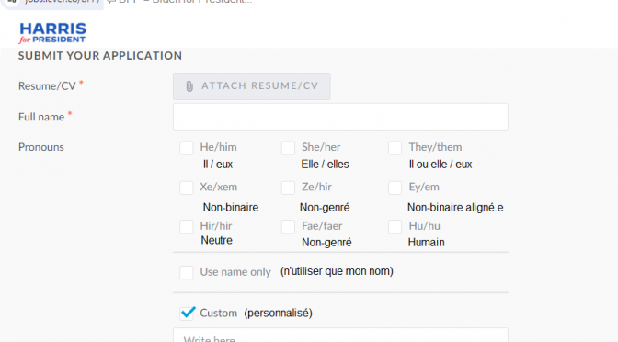Click the 'Il ou elle / eux' text
This screenshot has height=342, width=618.
tap(441, 165)
